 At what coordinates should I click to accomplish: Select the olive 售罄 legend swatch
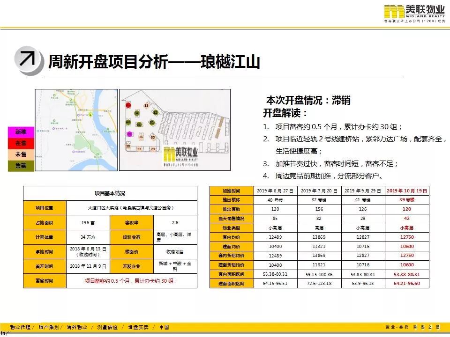pyautogui.click(x=21, y=166)
